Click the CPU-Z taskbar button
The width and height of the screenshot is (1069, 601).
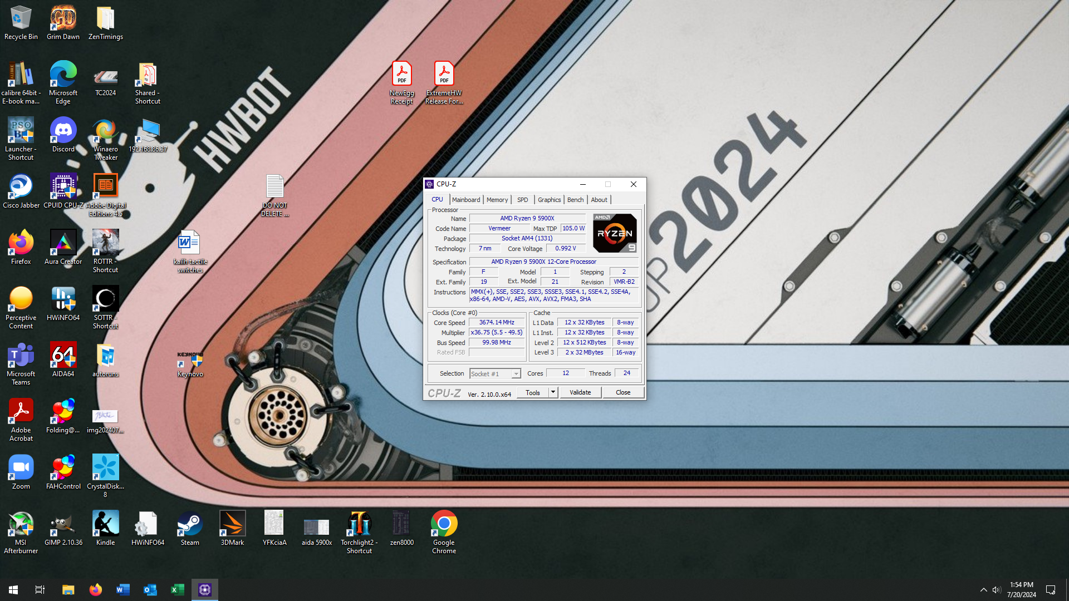pos(204,590)
